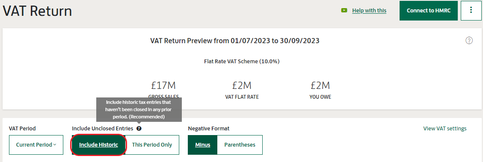Click the VAT Return page heading
483x162 pixels.
pos(37,11)
